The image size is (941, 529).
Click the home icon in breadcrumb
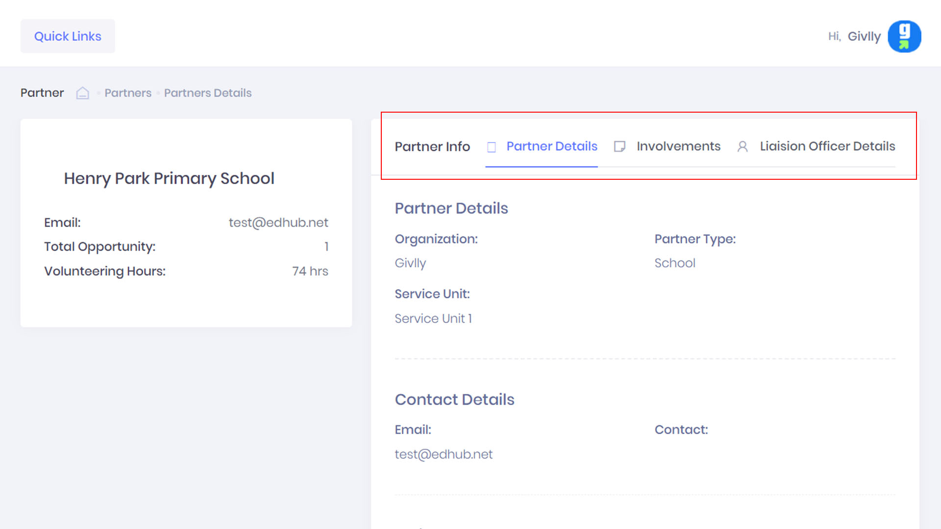pos(82,93)
